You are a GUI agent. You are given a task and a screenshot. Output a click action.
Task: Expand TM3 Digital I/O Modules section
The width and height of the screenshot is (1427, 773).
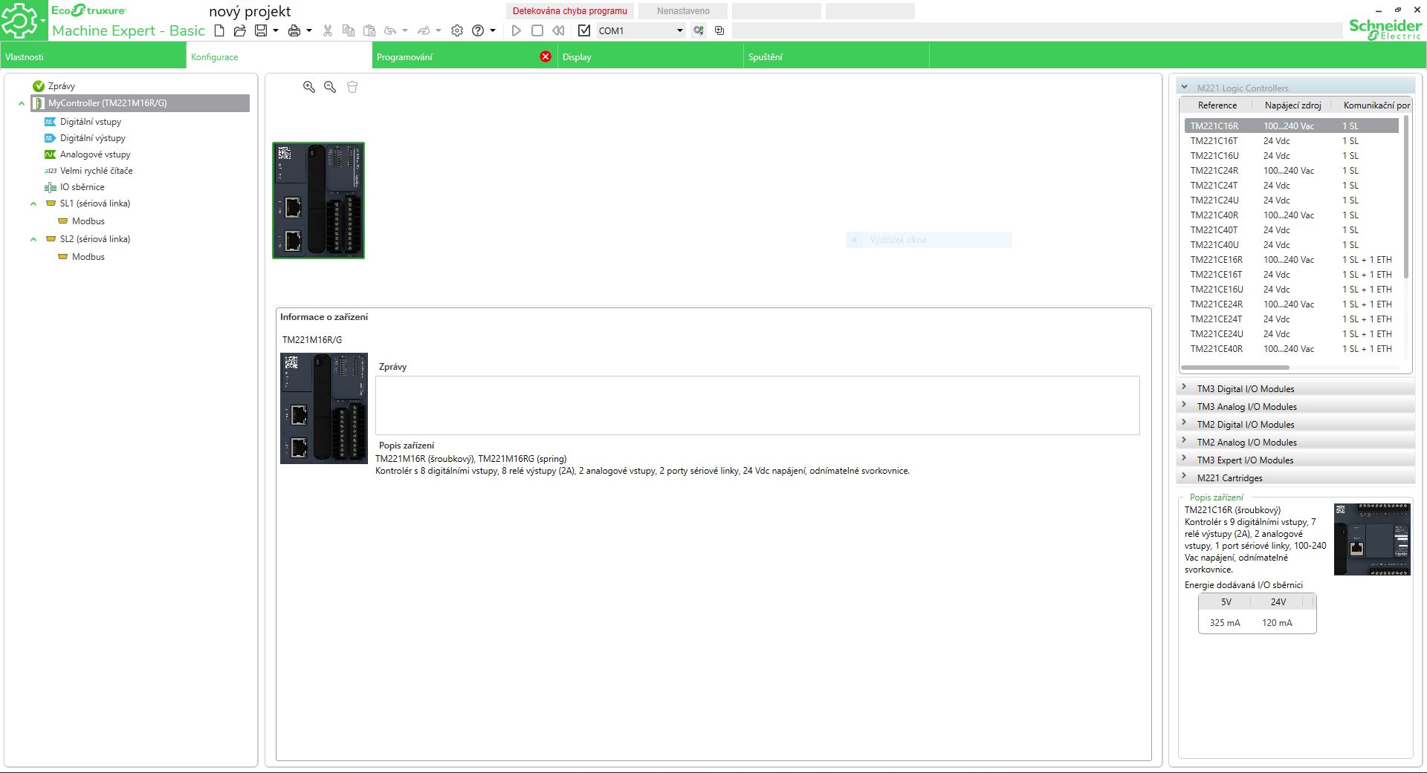coord(1184,388)
